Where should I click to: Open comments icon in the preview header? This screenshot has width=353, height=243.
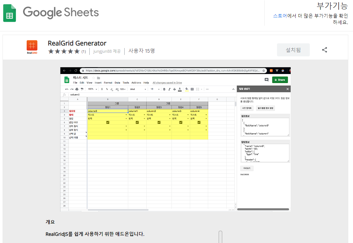pos(267,80)
